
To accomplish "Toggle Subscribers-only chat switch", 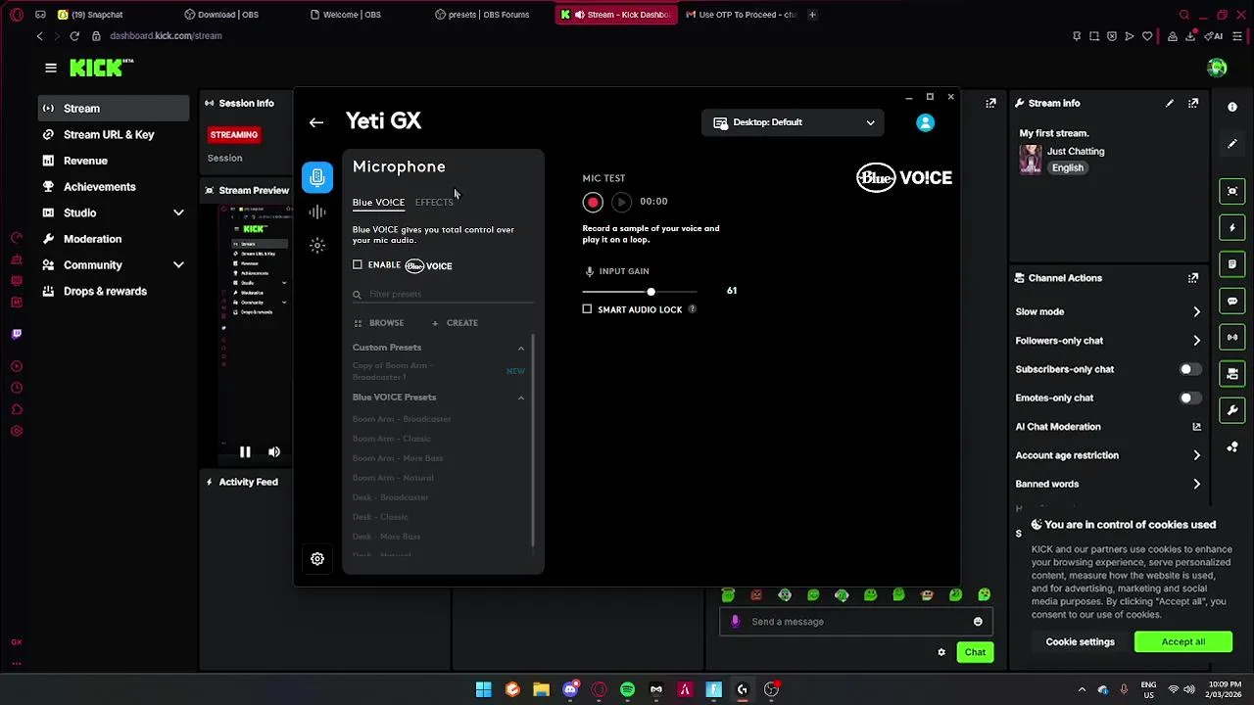I will [x=1189, y=369].
